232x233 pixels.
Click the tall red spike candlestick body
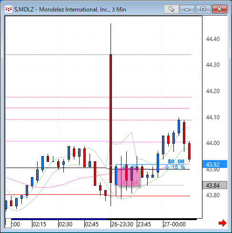click(x=111, y=118)
